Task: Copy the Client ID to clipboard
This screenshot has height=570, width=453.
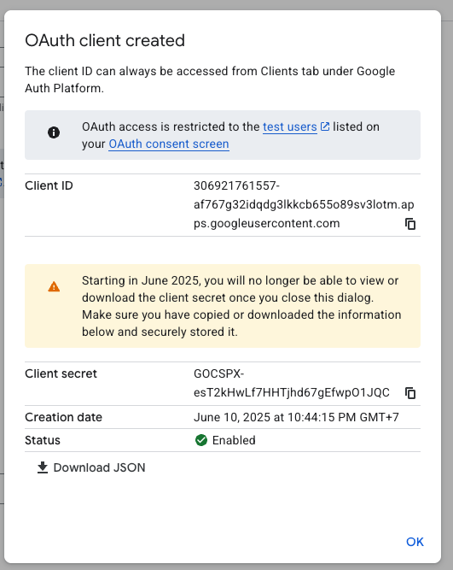Action: (x=410, y=224)
